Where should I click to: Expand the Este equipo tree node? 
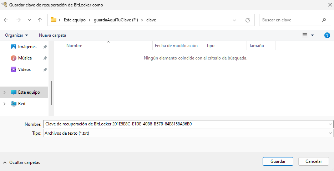[5, 92]
